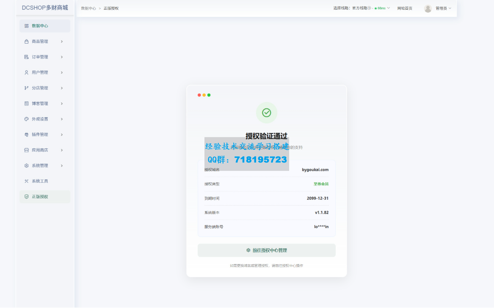Expand the 分店管理 chevron
The image size is (494, 308).
[62, 88]
